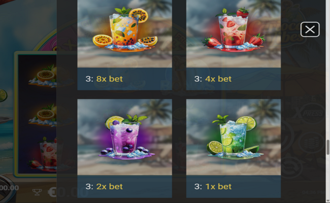
Task: Click the green lime mojito symbol image
Action: [234, 137]
